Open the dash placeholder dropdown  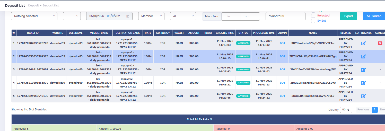click(x=72, y=16)
